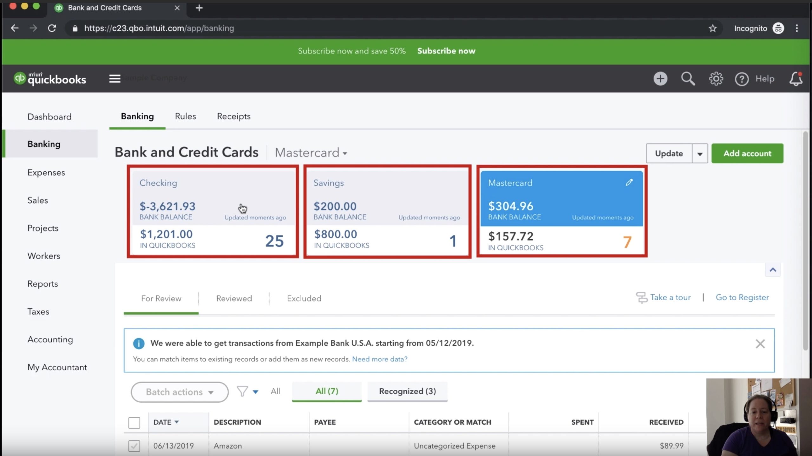Click the Add account button
Screen dimensions: 812x456
pyautogui.click(x=747, y=153)
